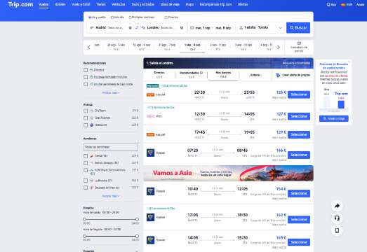Clear the Madrid origin field
The width and height of the screenshot is (367, 252).
click(131, 28)
